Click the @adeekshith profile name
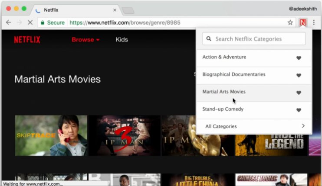Image resolution: width=322 pixels, height=186 pixels. tap(303, 9)
